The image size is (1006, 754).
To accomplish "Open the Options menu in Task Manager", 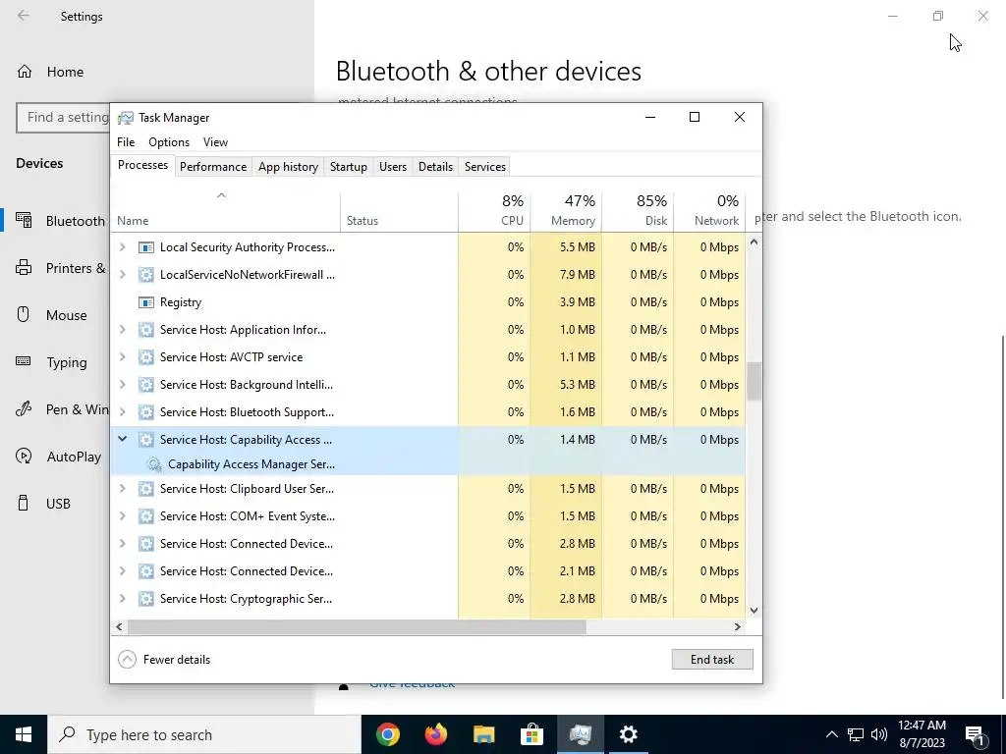I will pos(169,142).
